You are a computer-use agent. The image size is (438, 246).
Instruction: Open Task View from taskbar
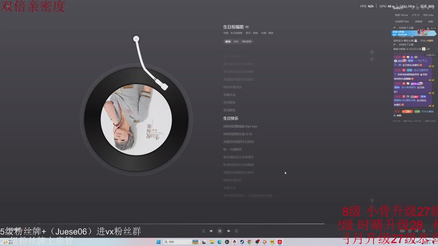[204, 242]
